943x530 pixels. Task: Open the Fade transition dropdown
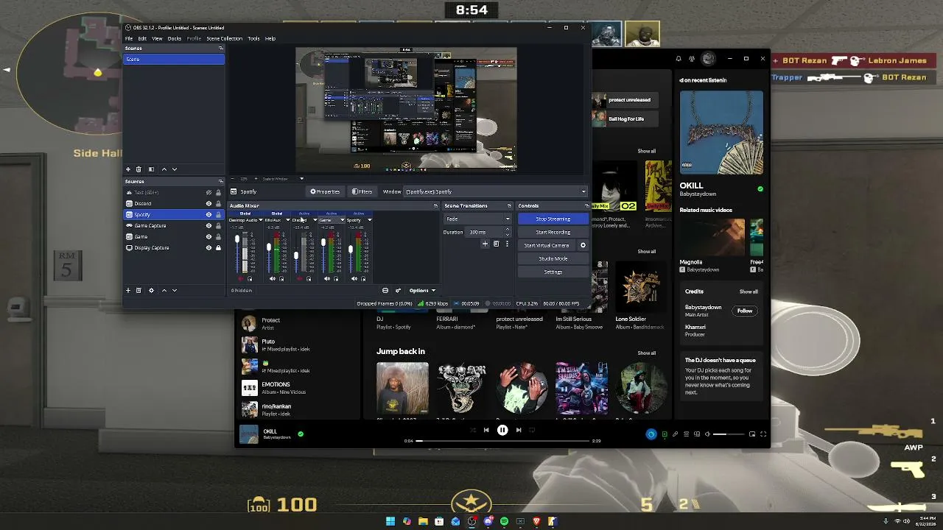477,219
